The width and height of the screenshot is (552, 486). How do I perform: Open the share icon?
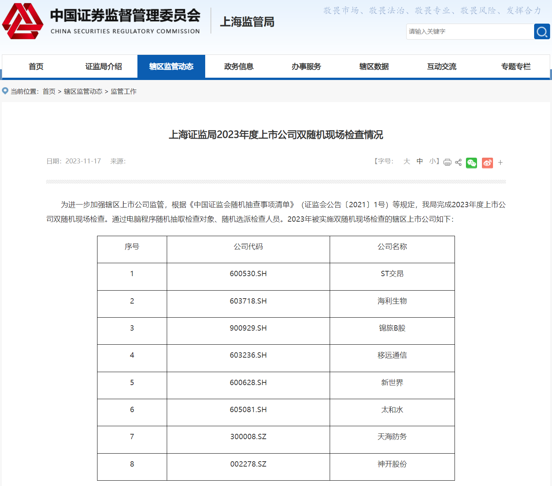pos(458,162)
